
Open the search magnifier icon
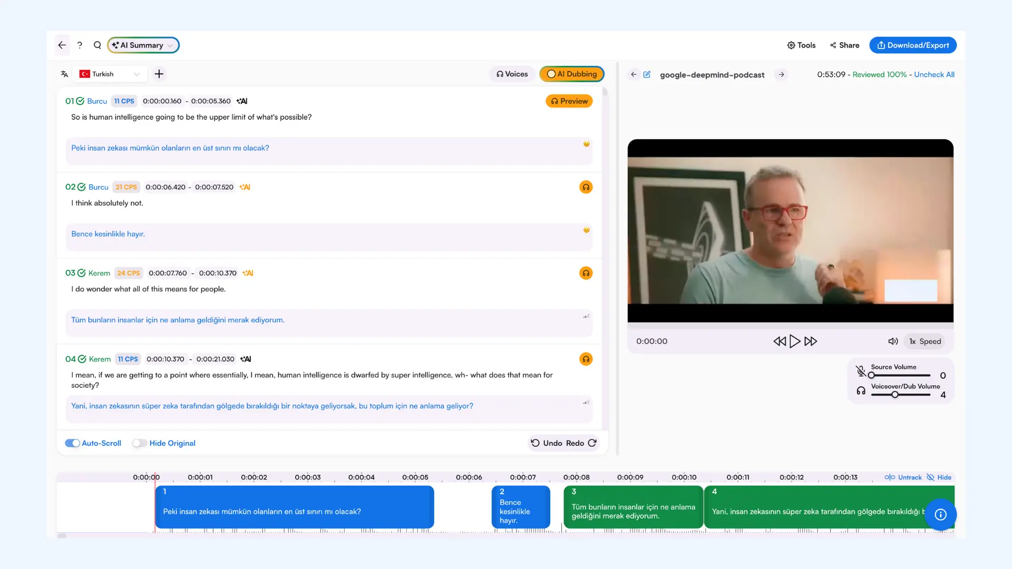point(98,45)
